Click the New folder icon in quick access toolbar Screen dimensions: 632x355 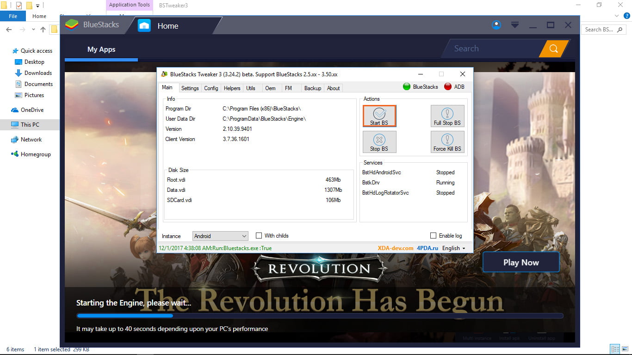[29, 6]
